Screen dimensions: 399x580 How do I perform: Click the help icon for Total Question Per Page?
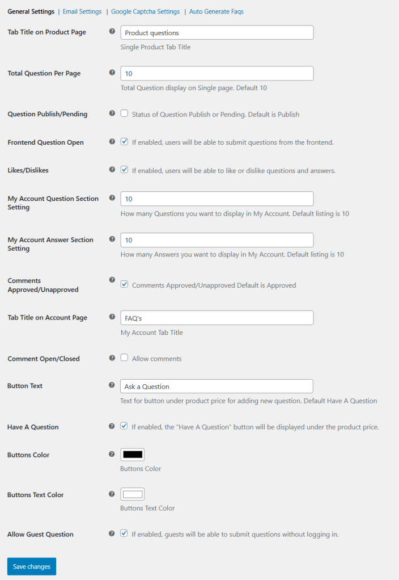pos(112,72)
